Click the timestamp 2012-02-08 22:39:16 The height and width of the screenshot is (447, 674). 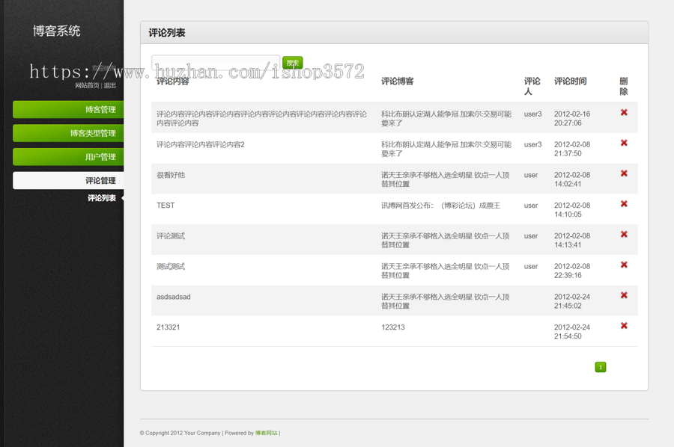572,271
